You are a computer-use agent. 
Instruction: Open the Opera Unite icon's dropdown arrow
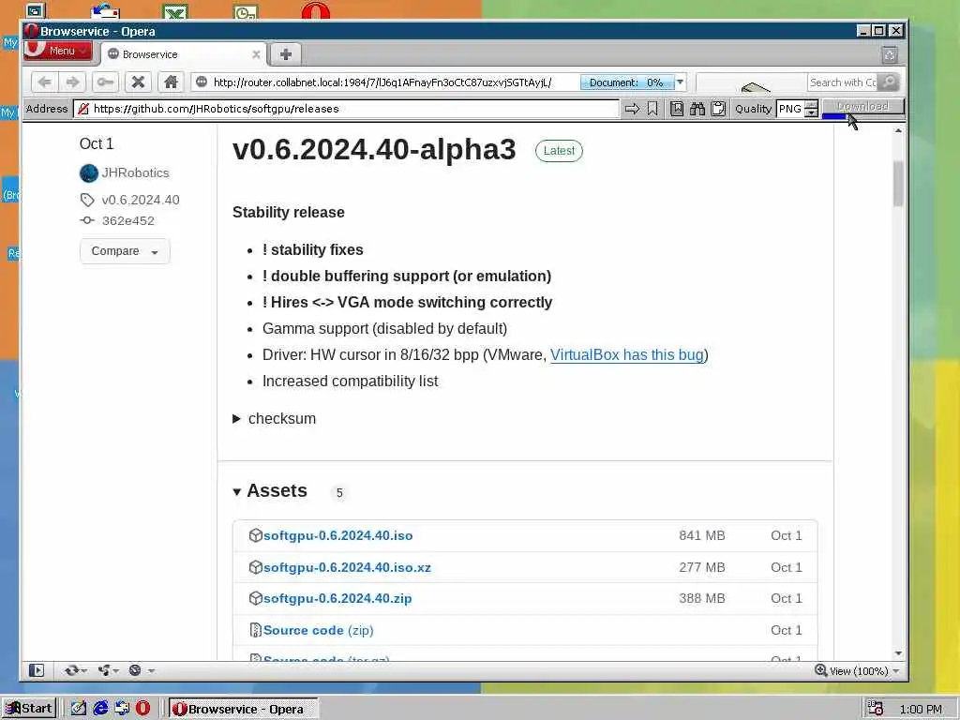pyautogui.click(x=115, y=671)
